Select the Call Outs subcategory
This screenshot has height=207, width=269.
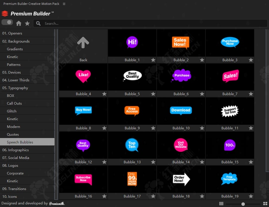(27, 103)
